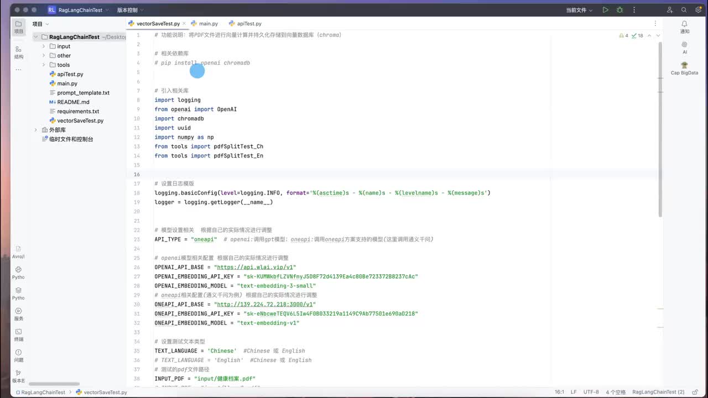Open requirements.txt in project tree
The height and width of the screenshot is (398, 708).
(x=78, y=111)
